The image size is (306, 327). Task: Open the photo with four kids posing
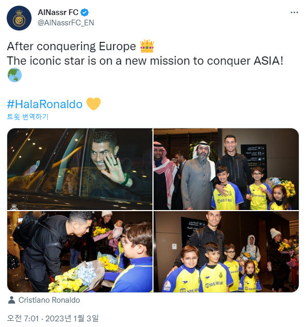click(x=226, y=251)
